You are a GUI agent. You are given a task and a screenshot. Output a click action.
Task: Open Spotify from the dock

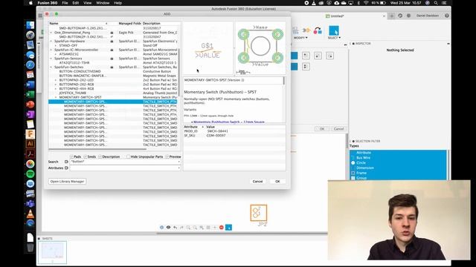[30, 174]
